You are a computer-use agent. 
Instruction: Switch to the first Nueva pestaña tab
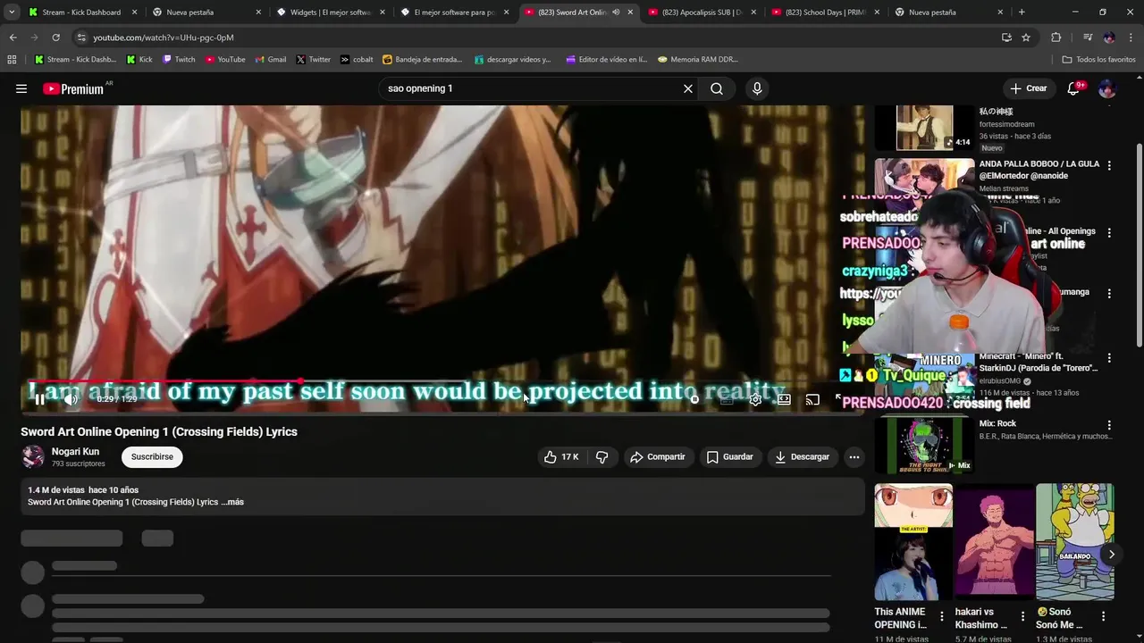point(207,13)
